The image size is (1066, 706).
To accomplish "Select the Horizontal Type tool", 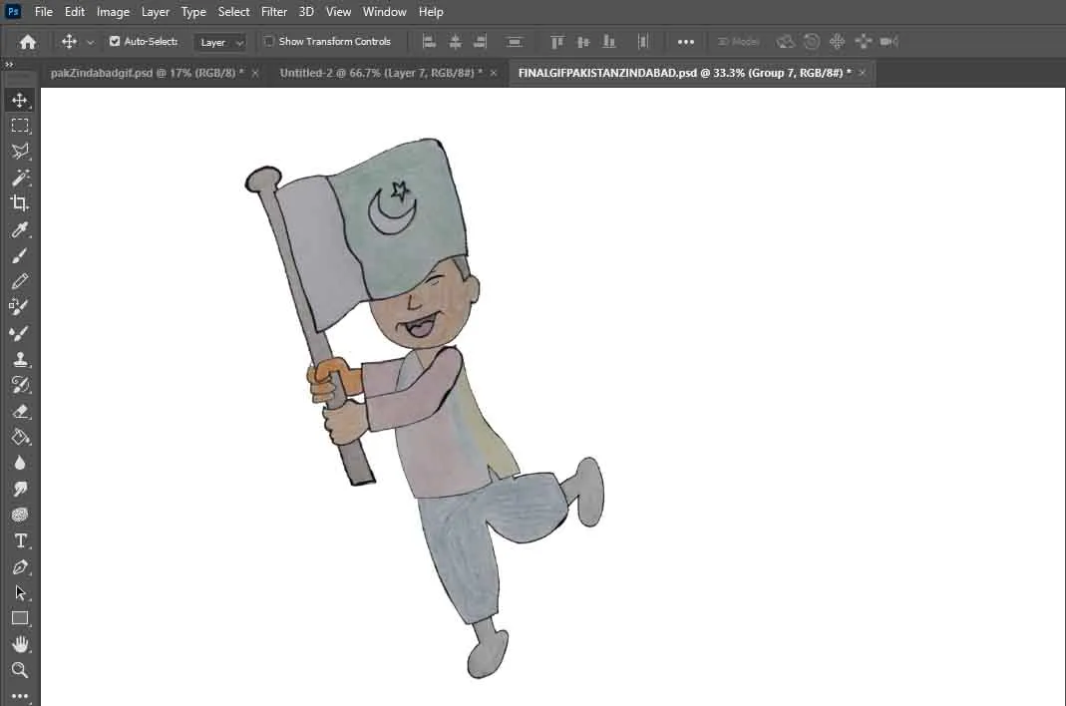I will (x=19, y=540).
